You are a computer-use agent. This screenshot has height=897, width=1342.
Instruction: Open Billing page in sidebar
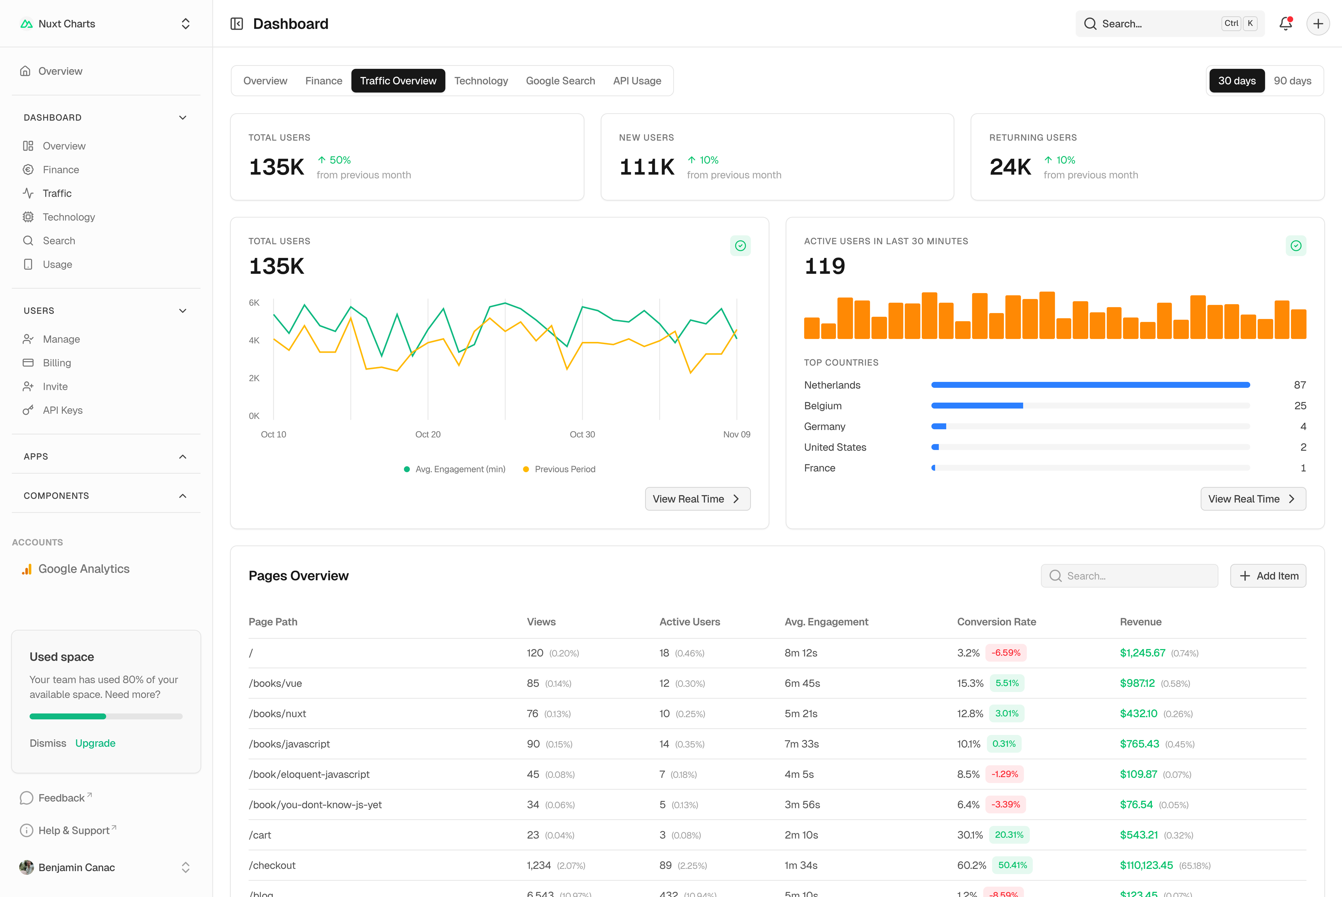pos(57,363)
